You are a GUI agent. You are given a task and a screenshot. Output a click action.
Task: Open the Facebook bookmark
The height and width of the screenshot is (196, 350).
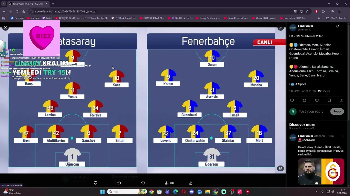[17, 18]
